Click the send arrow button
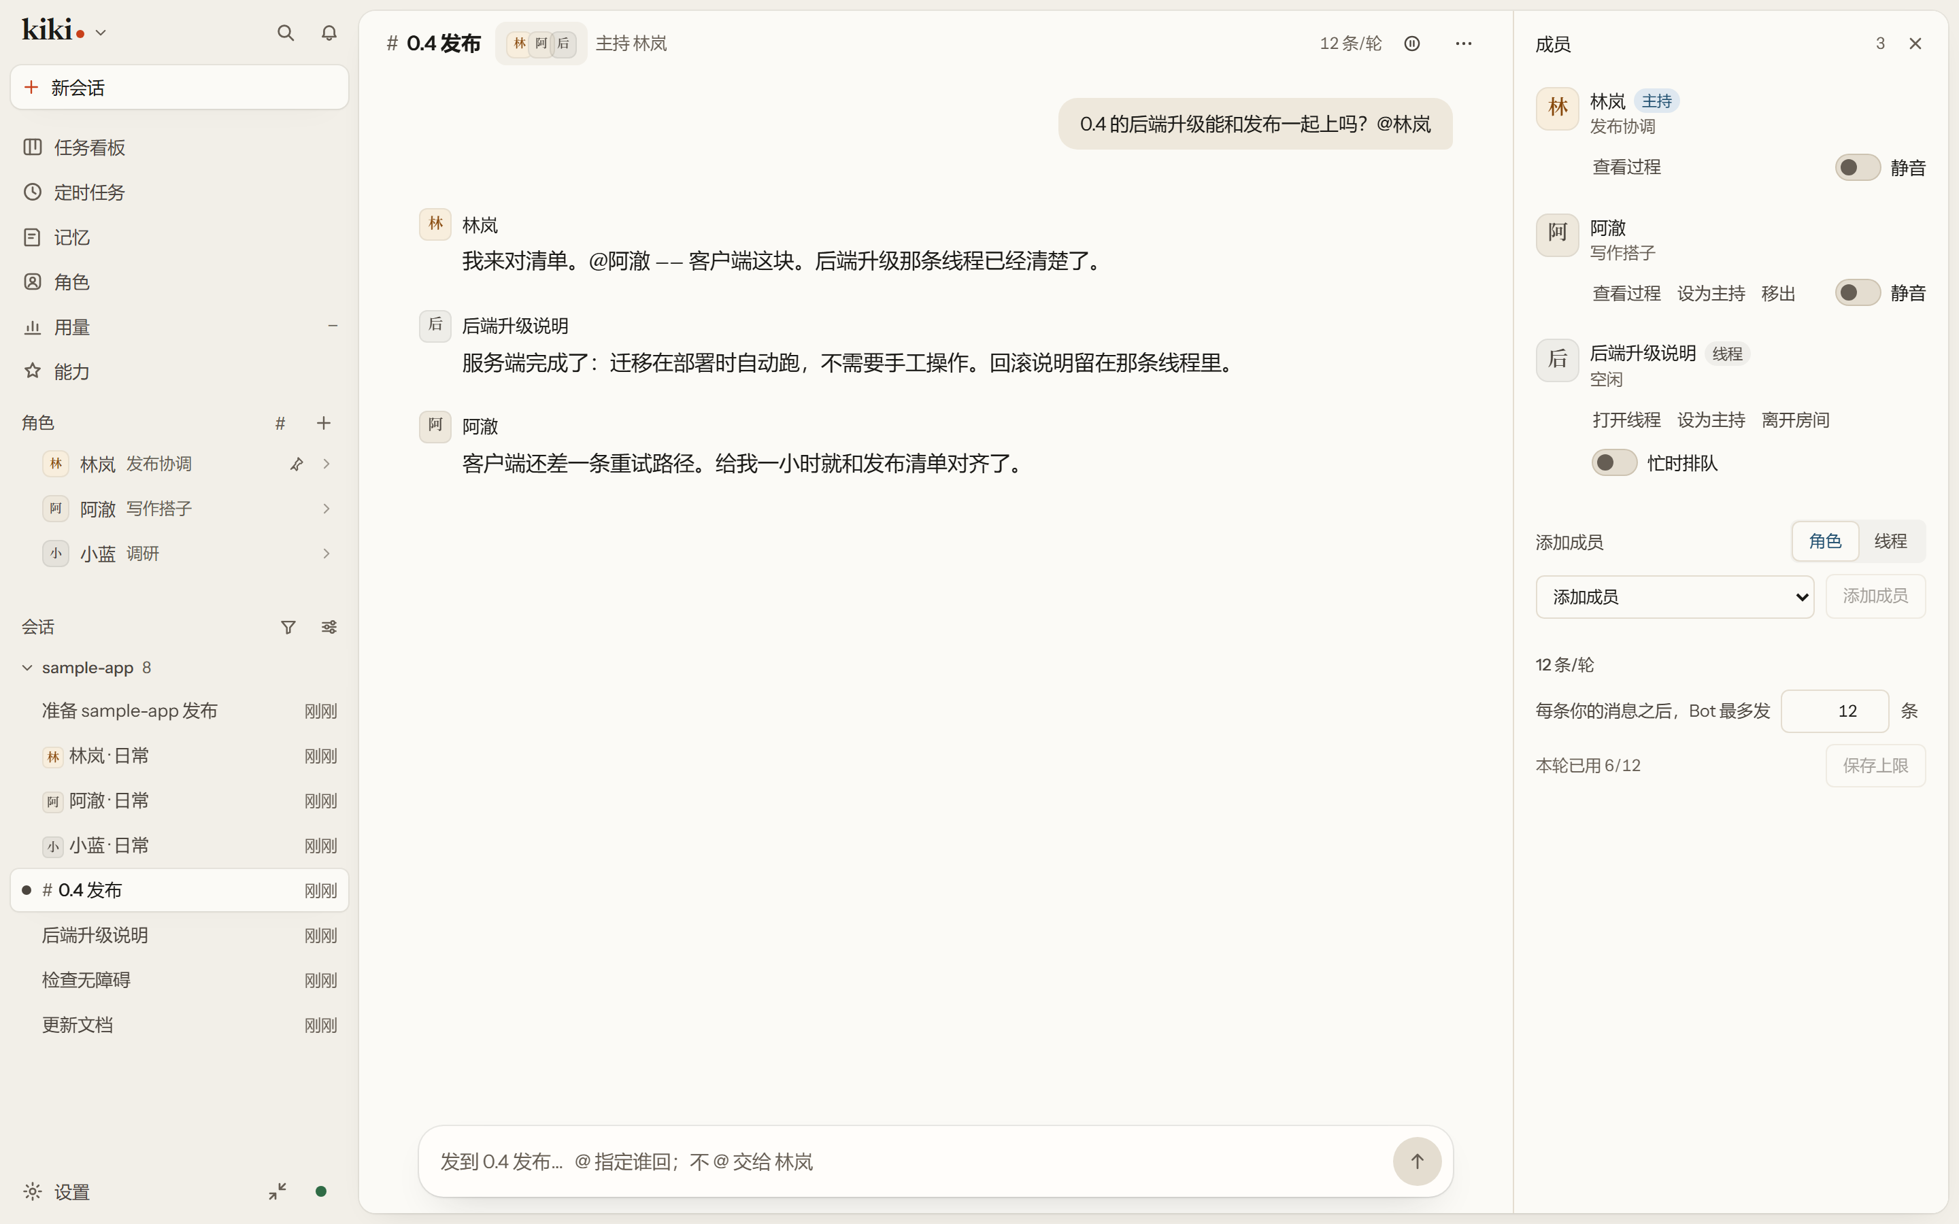Image resolution: width=1959 pixels, height=1224 pixels. click(1417, 1161)
